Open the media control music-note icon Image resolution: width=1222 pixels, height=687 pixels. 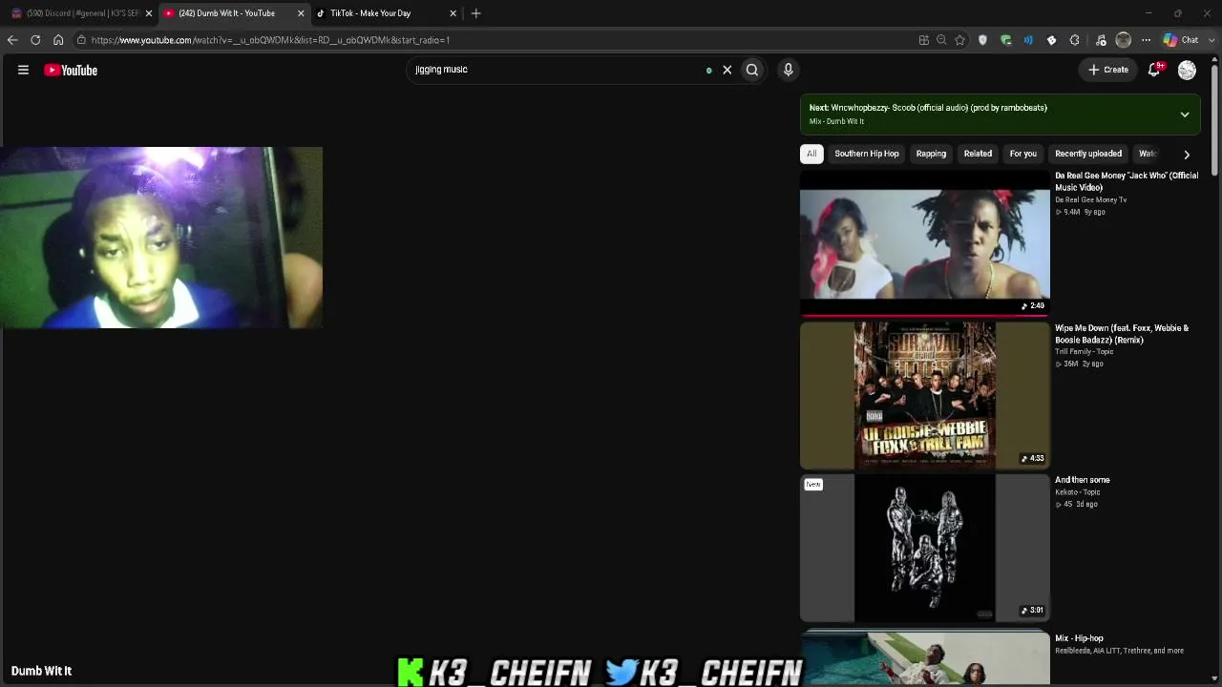1101,40
